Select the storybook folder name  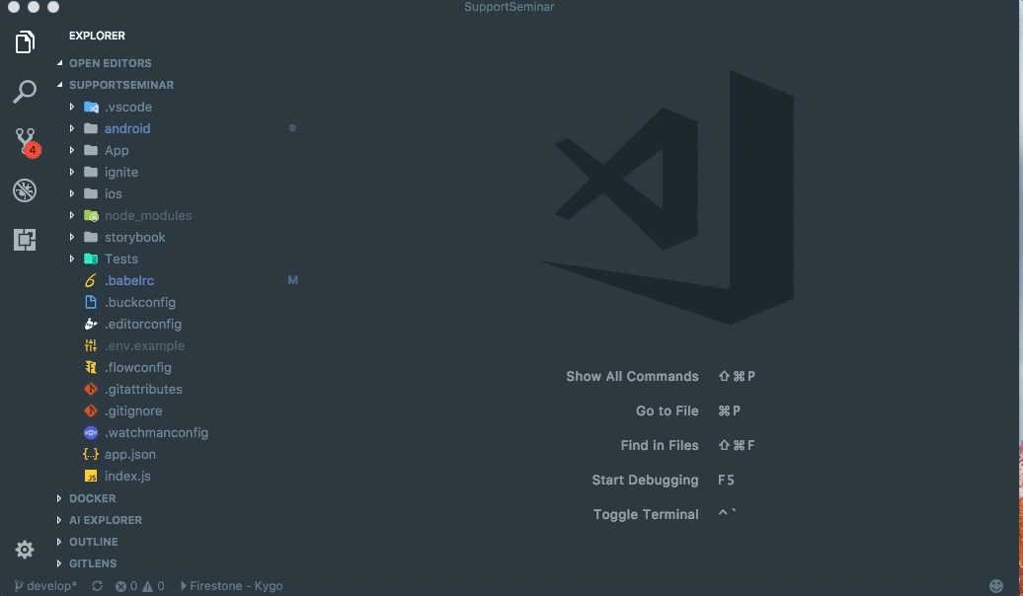pos(134,238)
